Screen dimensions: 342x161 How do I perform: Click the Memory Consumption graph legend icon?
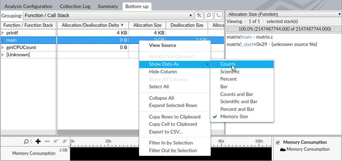(282, 150)
